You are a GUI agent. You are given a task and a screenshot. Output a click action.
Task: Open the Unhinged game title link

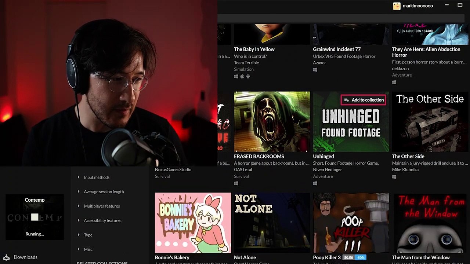click(x=323, y=156)
